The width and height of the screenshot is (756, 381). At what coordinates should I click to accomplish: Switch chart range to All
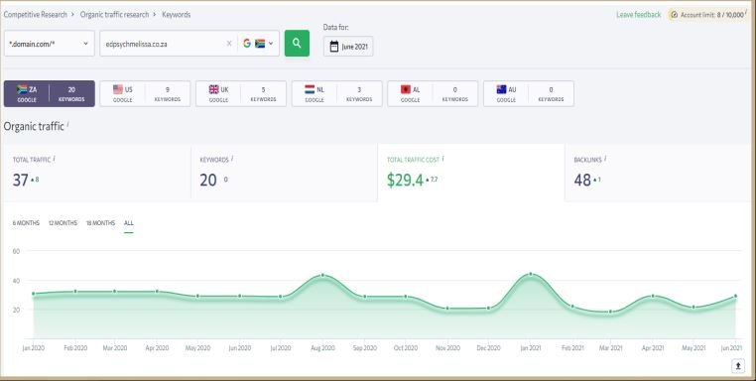(x=129, y=223)
